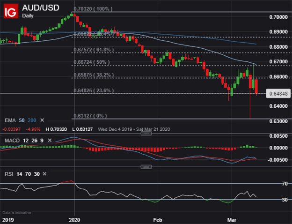Select the EMA 50 period label
This screenshot has height=224, width=292.
pyautogui.click(x=22, y=120)
